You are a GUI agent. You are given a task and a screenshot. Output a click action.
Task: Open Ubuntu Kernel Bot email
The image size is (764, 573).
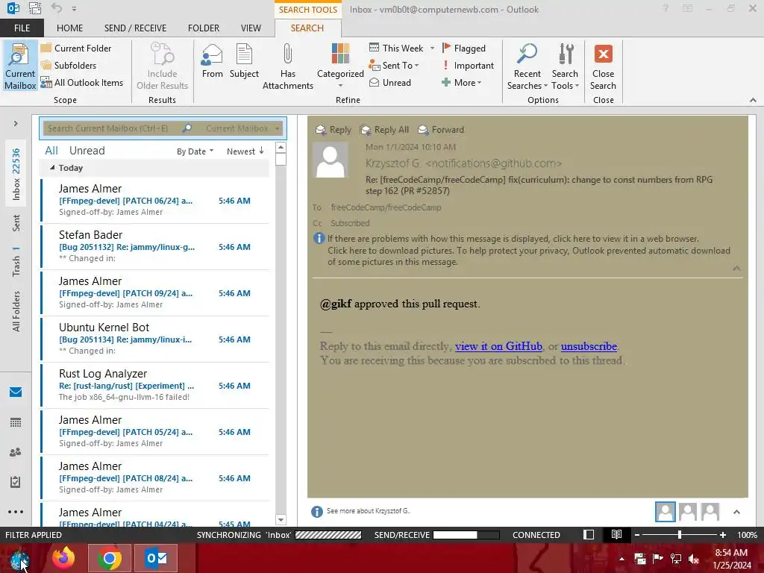pyautogui.click(x=155, y=339)
